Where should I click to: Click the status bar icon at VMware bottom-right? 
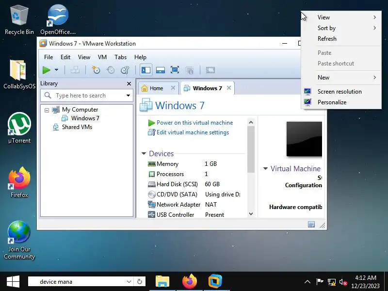click(x=311, y=225)
